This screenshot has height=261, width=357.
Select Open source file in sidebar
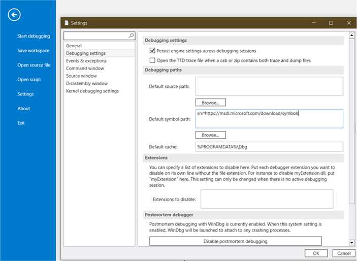tap(34, 65)
